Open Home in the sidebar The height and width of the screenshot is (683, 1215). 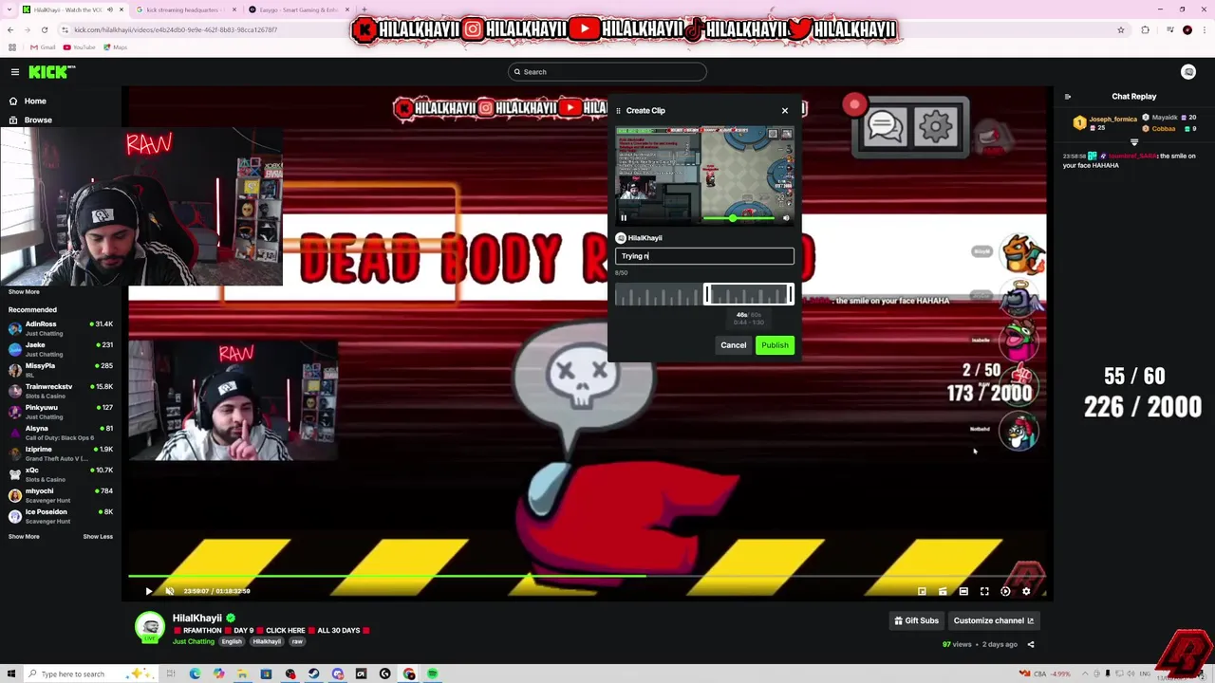pos(35,101)
